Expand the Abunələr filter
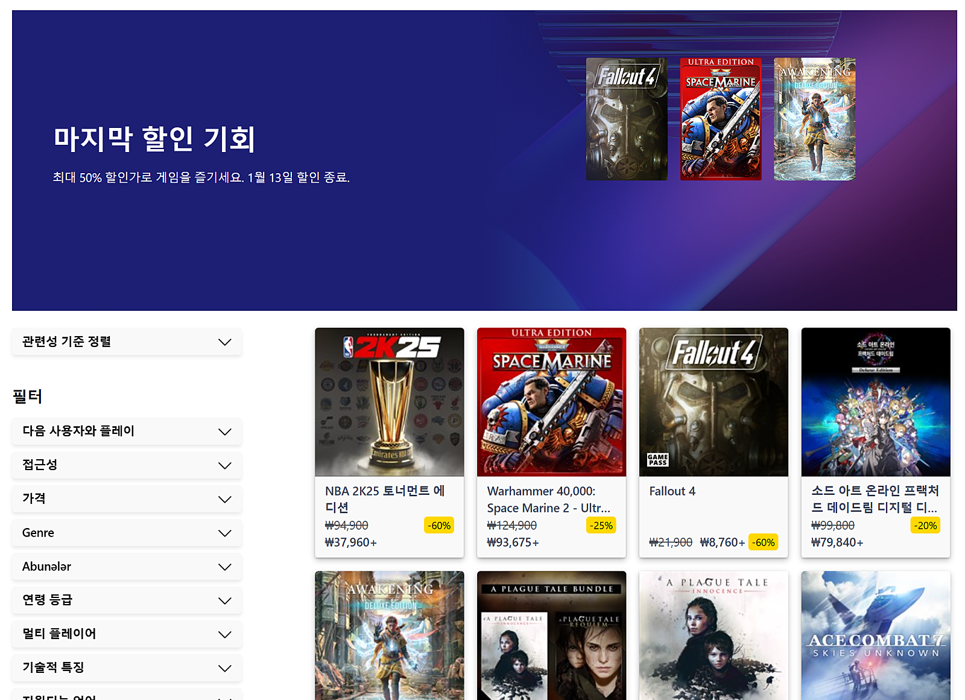This screenshot has height=700, width=965. (127, 567)
